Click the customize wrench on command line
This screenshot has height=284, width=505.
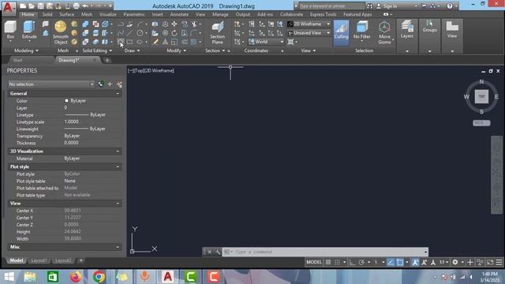(x=218, y=252)
